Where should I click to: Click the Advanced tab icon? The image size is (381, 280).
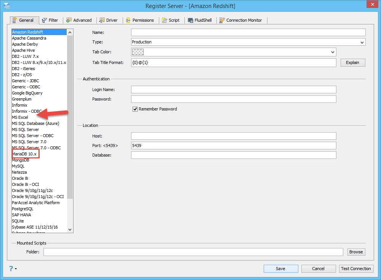(69, 20)
